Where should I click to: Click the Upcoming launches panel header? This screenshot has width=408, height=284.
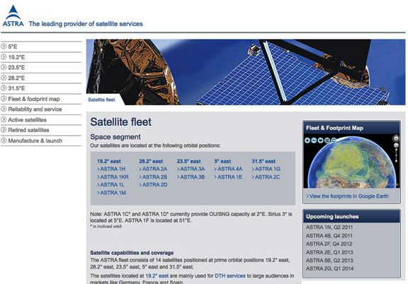(x=351, y=216)
